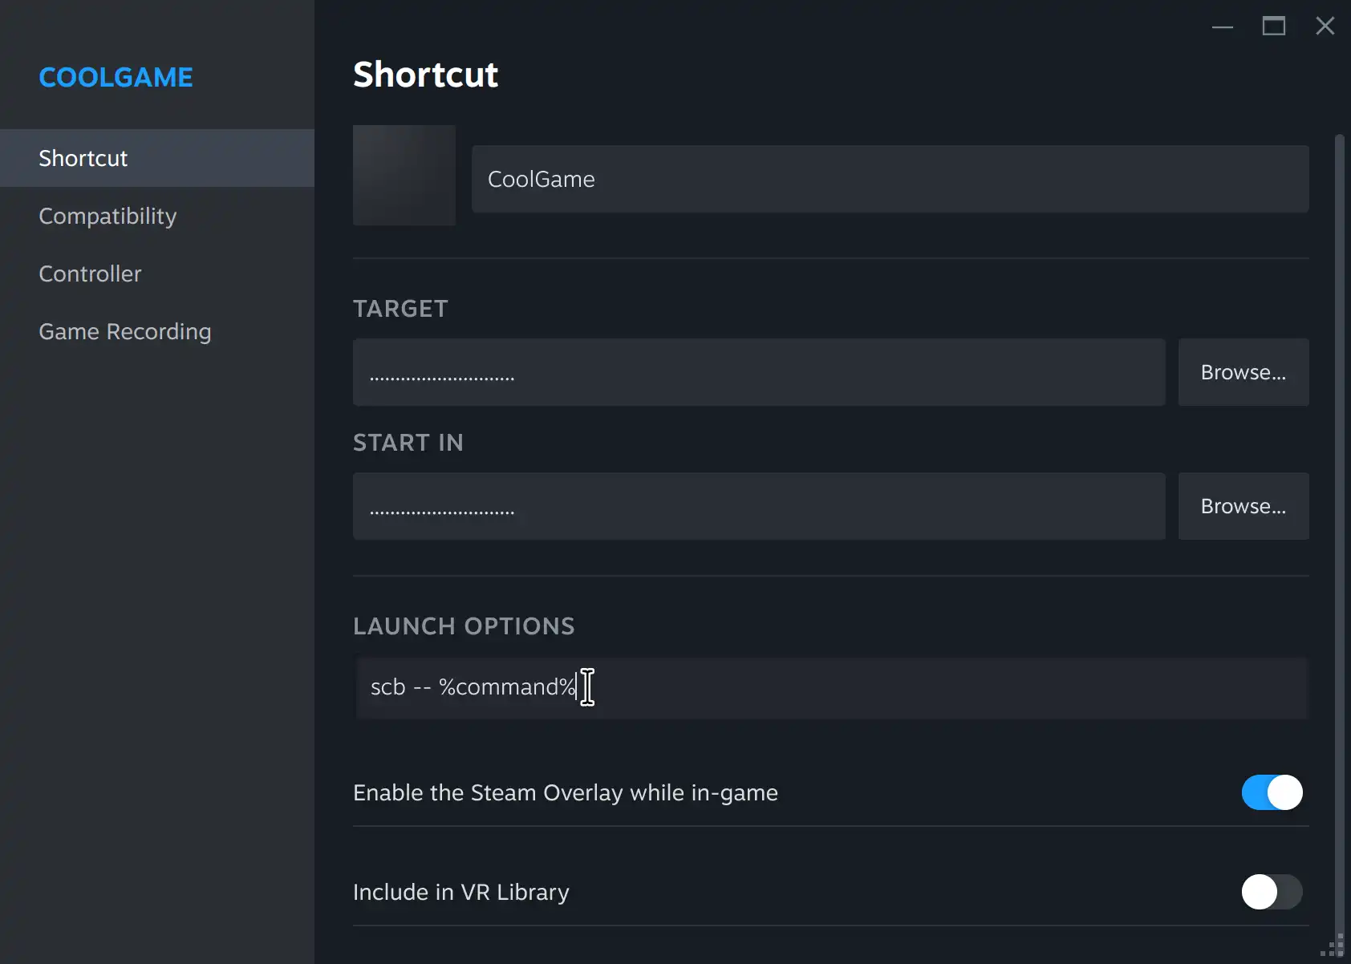Click the Launch Options section label

464,626
